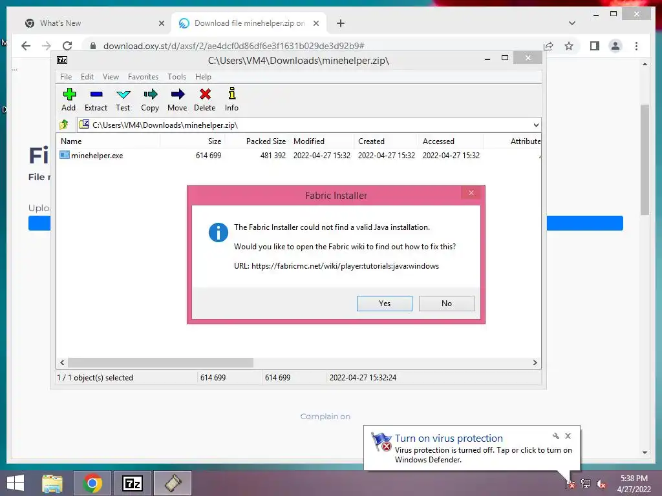Viewport: 662px width, 496px height.
Task: Click the red Delete icon
Action: click(x=205, y=94)
